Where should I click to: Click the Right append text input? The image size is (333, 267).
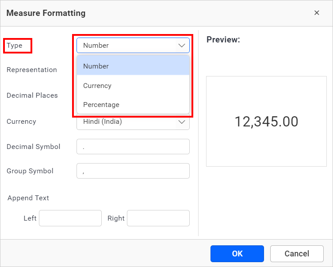coord(158,218)
